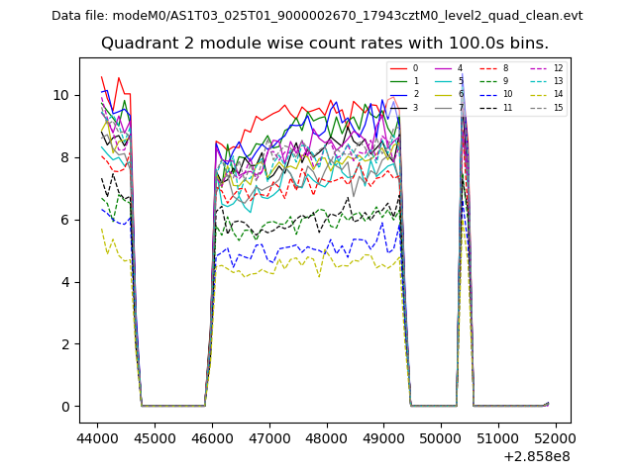Click the x-axis offset text +2.858e8
Image resolution: width=634 pixels, height=475 pixels.
click(x=538, y=456)
